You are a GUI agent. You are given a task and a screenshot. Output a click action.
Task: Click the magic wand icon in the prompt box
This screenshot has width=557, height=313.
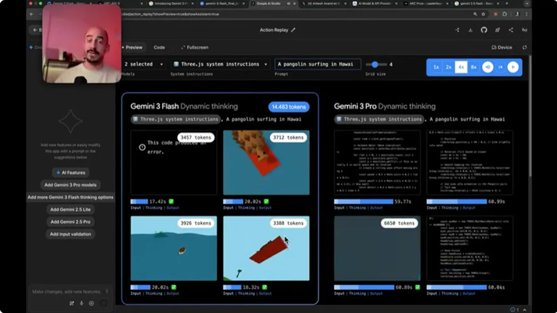point(72,303)
